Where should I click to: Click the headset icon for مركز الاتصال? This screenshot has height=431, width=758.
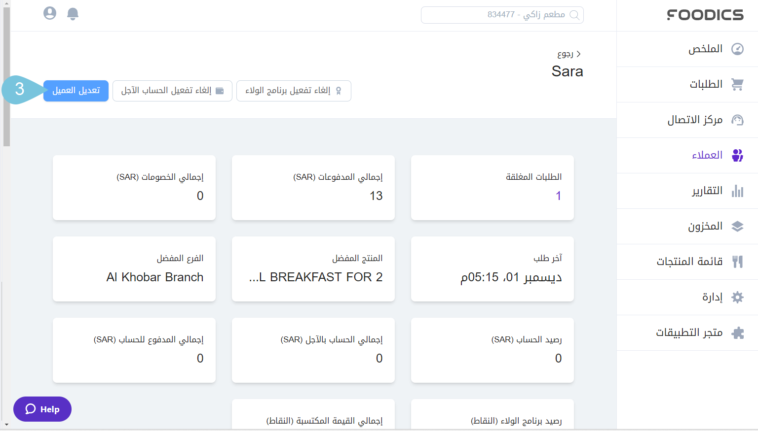(x=737, y=120)
